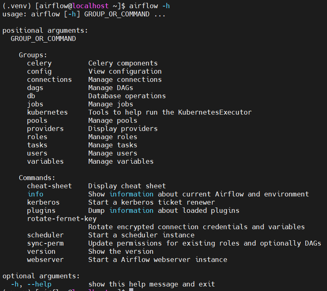Click the dags command entry
Viewport: 327px width, 291px height.
point(35,88)
